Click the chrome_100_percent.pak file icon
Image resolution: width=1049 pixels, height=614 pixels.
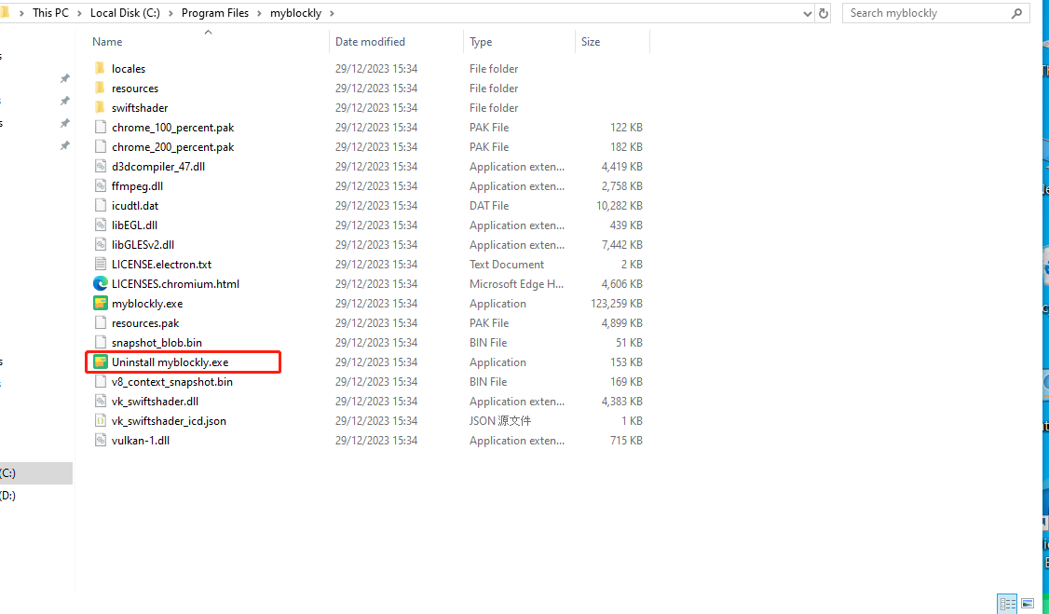tap(101, 127)
